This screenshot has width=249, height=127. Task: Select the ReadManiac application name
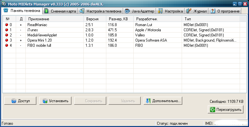coord(37,25)
